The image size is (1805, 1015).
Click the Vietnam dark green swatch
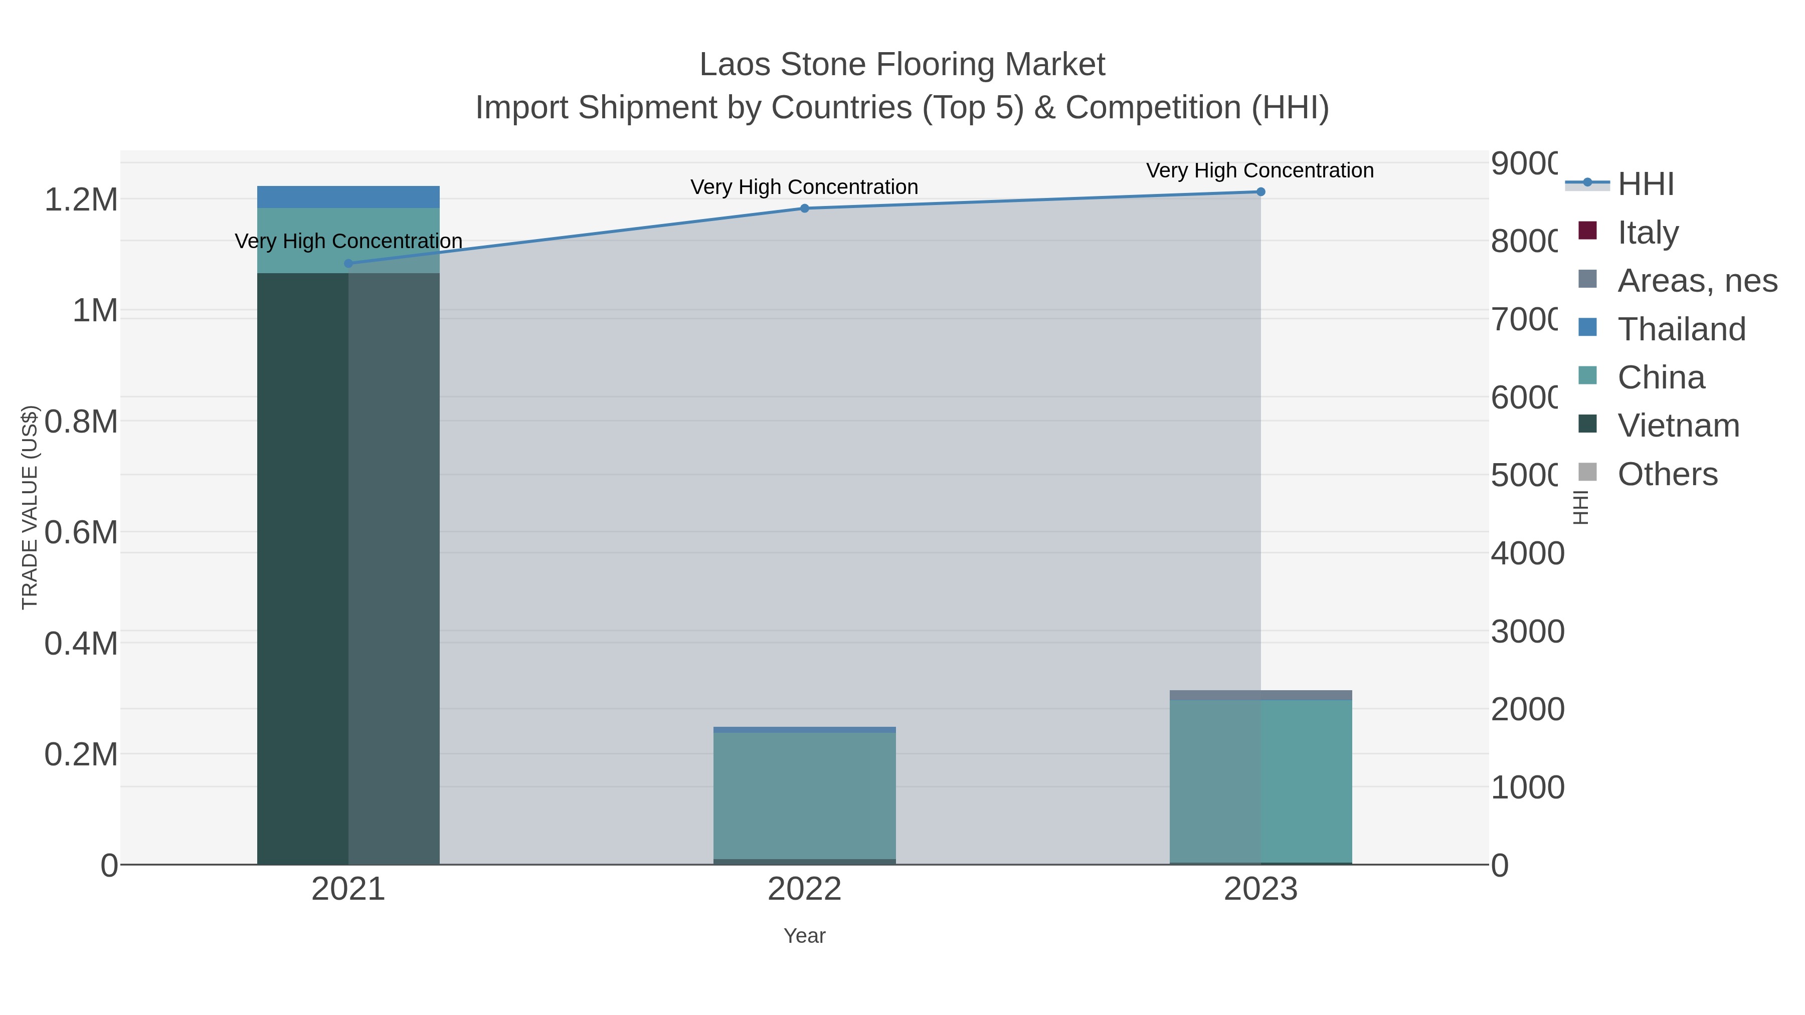[x=1588, y=424]
